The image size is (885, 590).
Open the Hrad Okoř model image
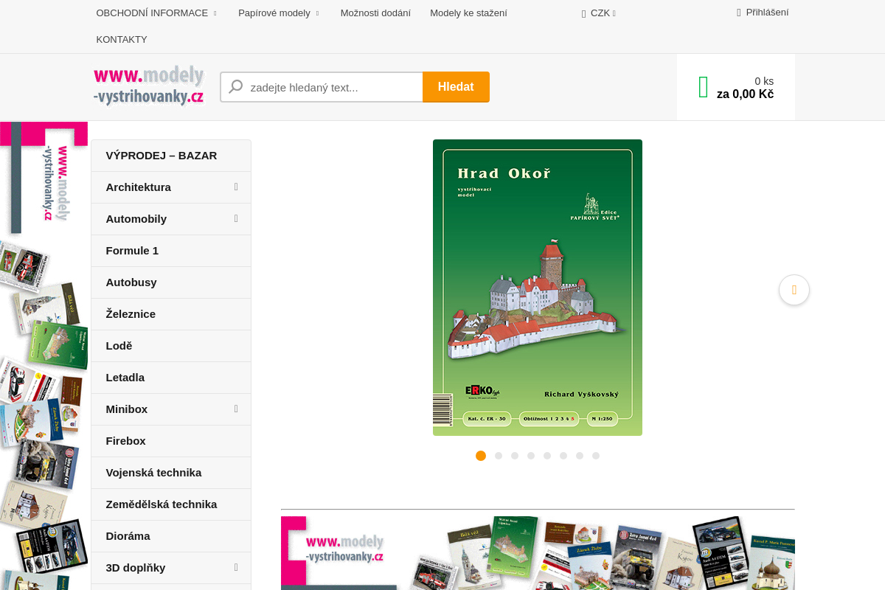point(537,288)
